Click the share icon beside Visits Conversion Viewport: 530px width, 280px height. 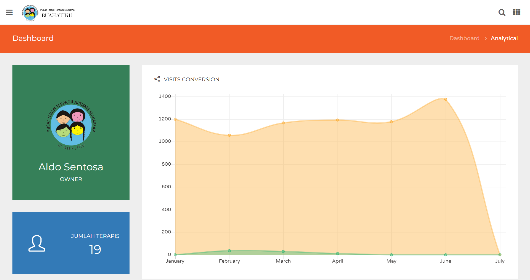click(x=157, y=79)
